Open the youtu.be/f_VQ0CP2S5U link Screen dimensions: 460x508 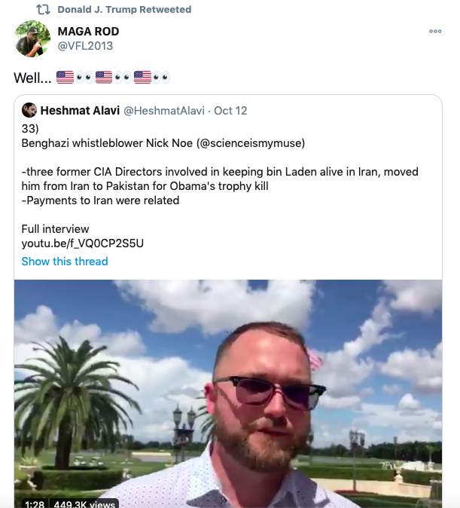(83, 243)
